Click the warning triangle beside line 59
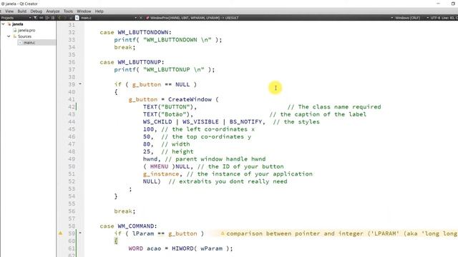 (60, 233)
